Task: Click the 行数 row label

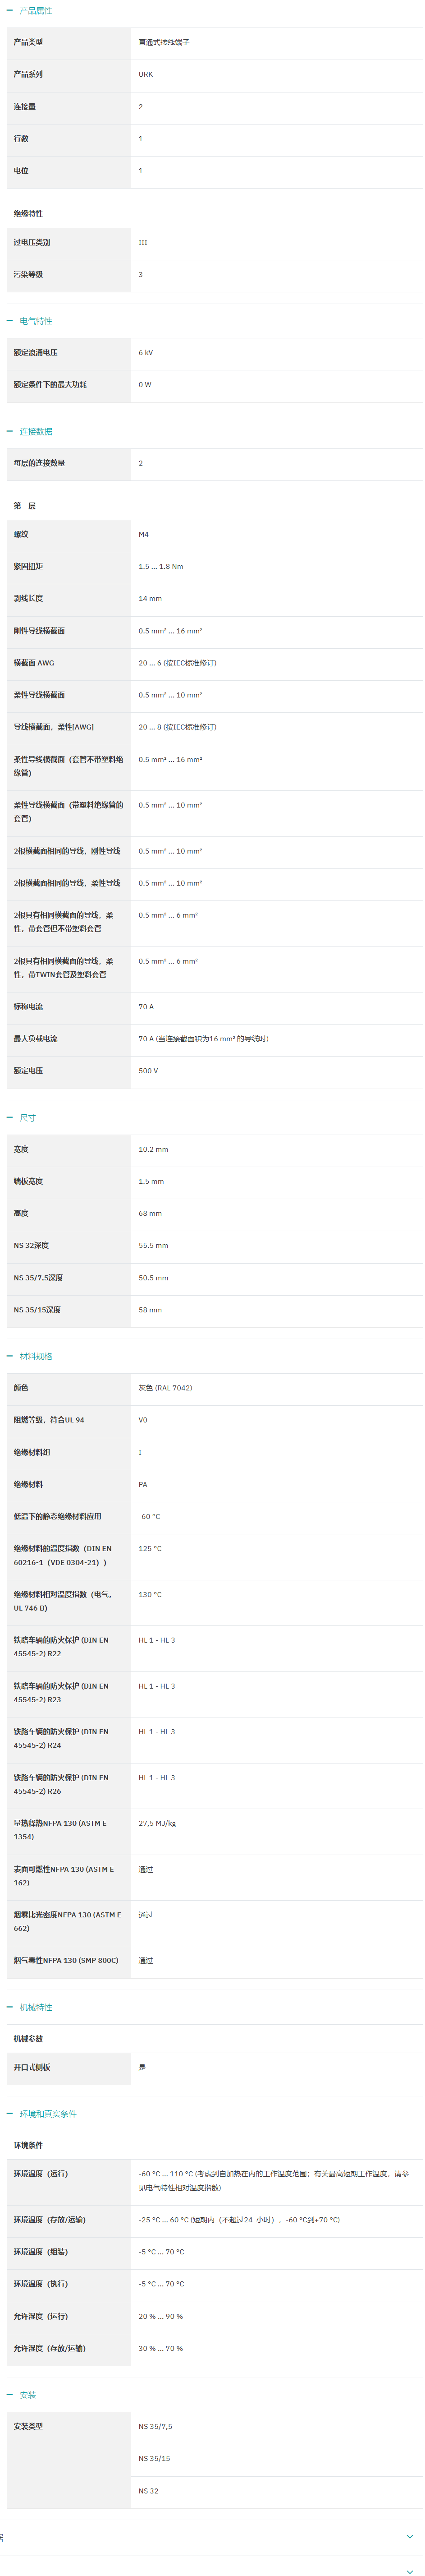Action: pyautogui.click(x=21, y=138)
